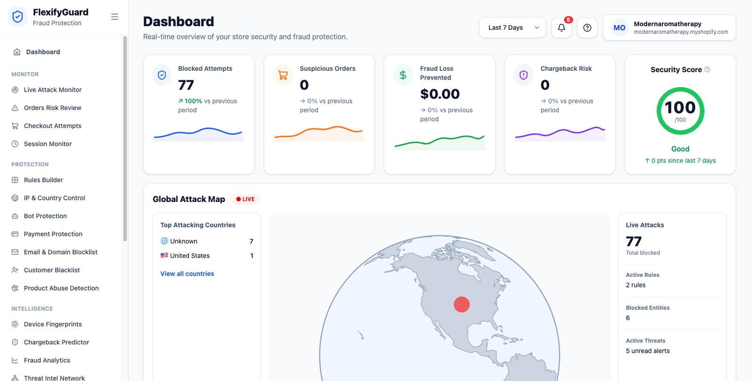
Task: Click the Dashboard home icon
Action: click(x=17, y=52)
